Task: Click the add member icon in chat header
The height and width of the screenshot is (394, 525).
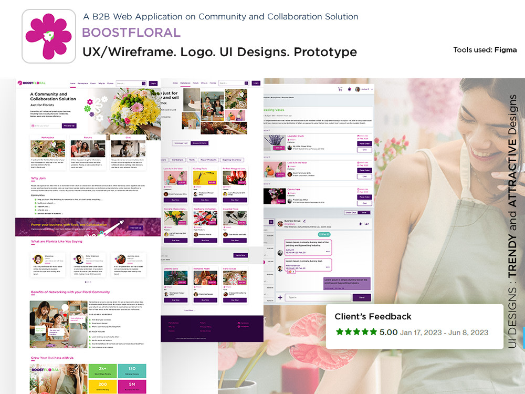Action: (x=361, y=223)
